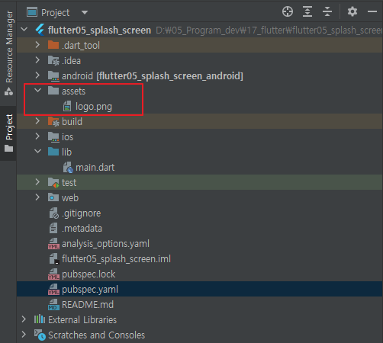Click the pubspec.lock YML icon

(53, 274)
